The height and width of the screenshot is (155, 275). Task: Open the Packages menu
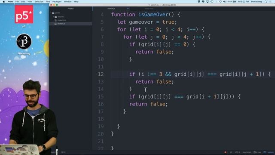[57, 2]
